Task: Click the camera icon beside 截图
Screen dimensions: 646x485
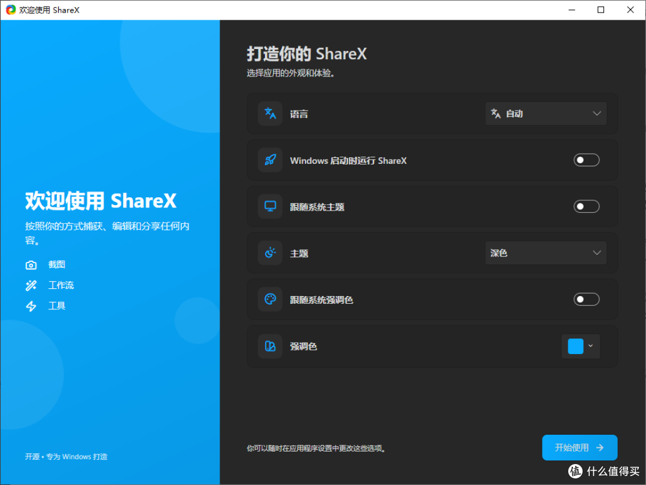Action: 31,265
